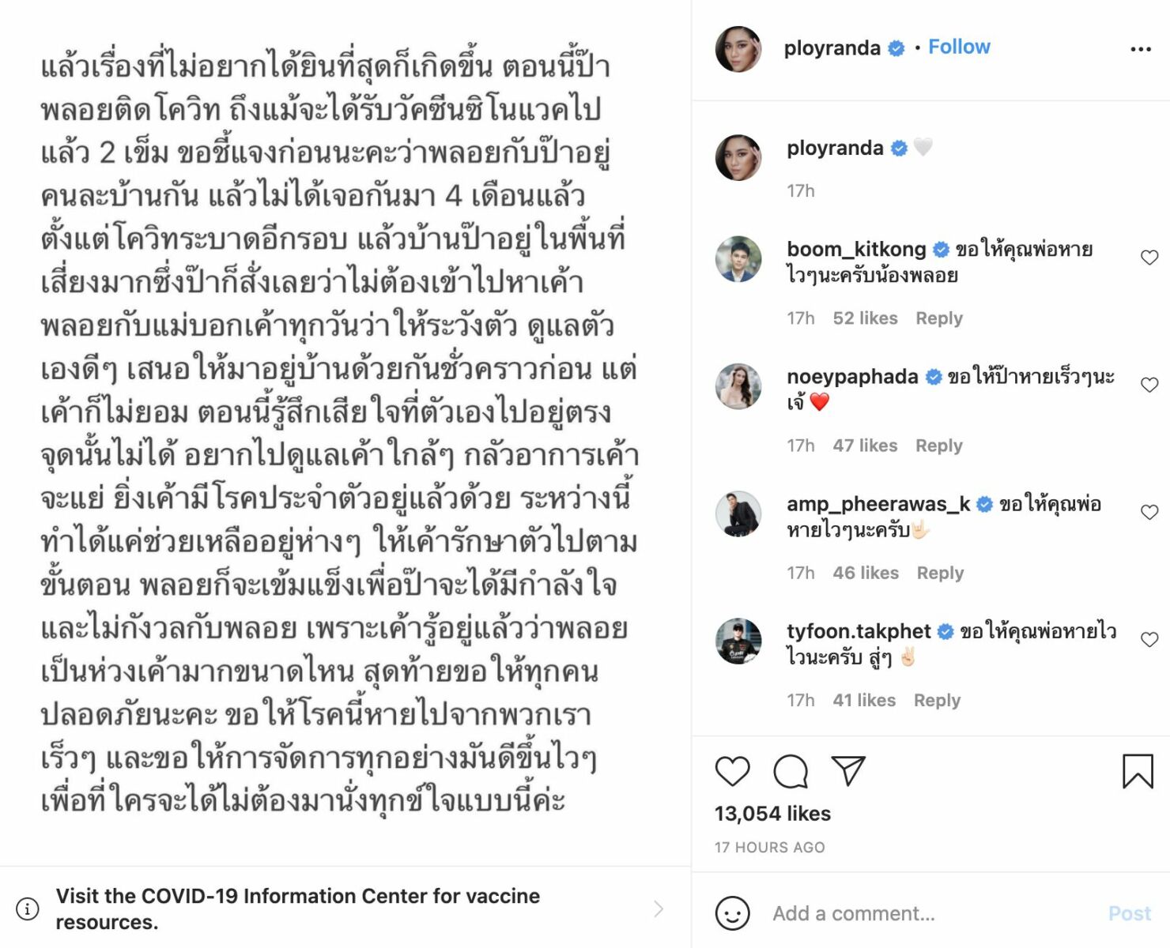
Task: Click the COVID-19 info circle icon
Action: point(28,908)
